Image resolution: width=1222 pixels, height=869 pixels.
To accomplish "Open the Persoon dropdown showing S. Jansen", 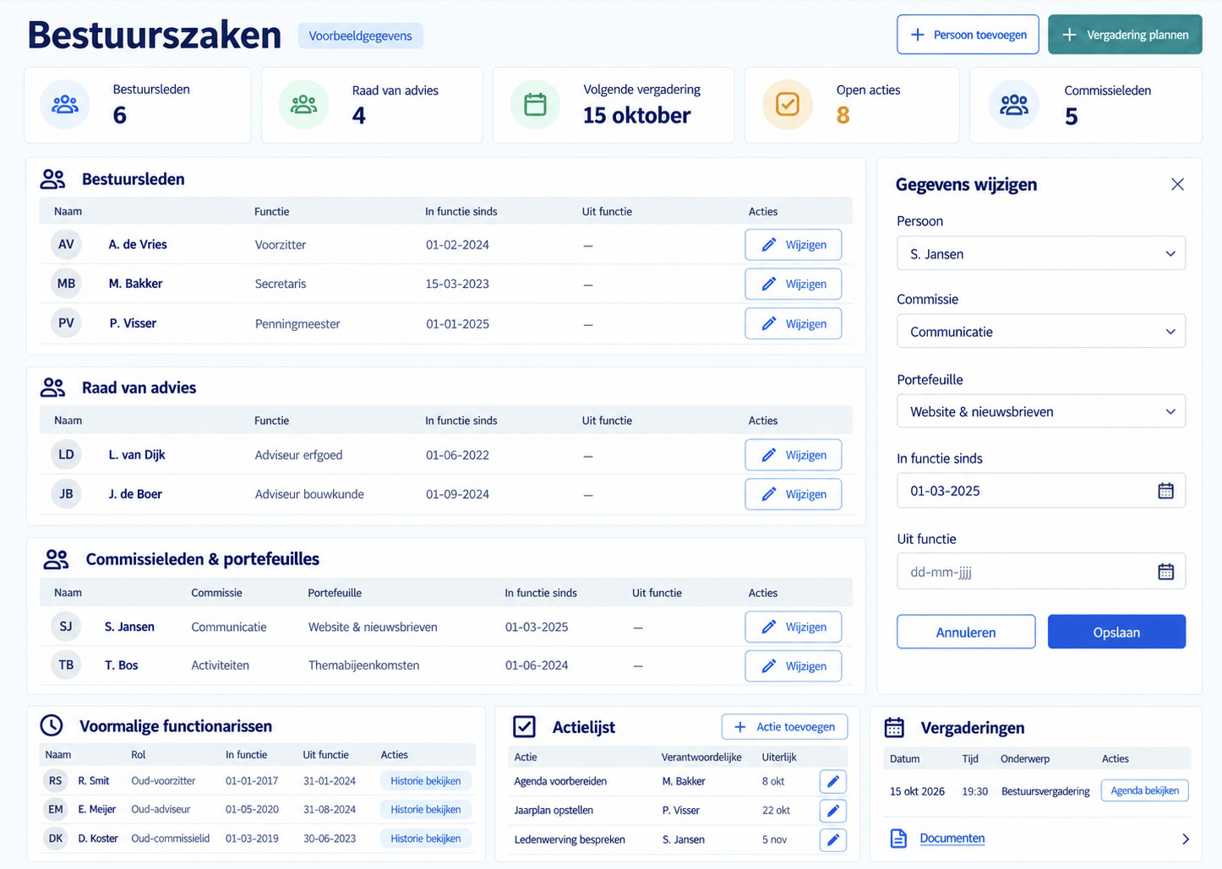I will pyautogui.click(x=1041, y=253).
